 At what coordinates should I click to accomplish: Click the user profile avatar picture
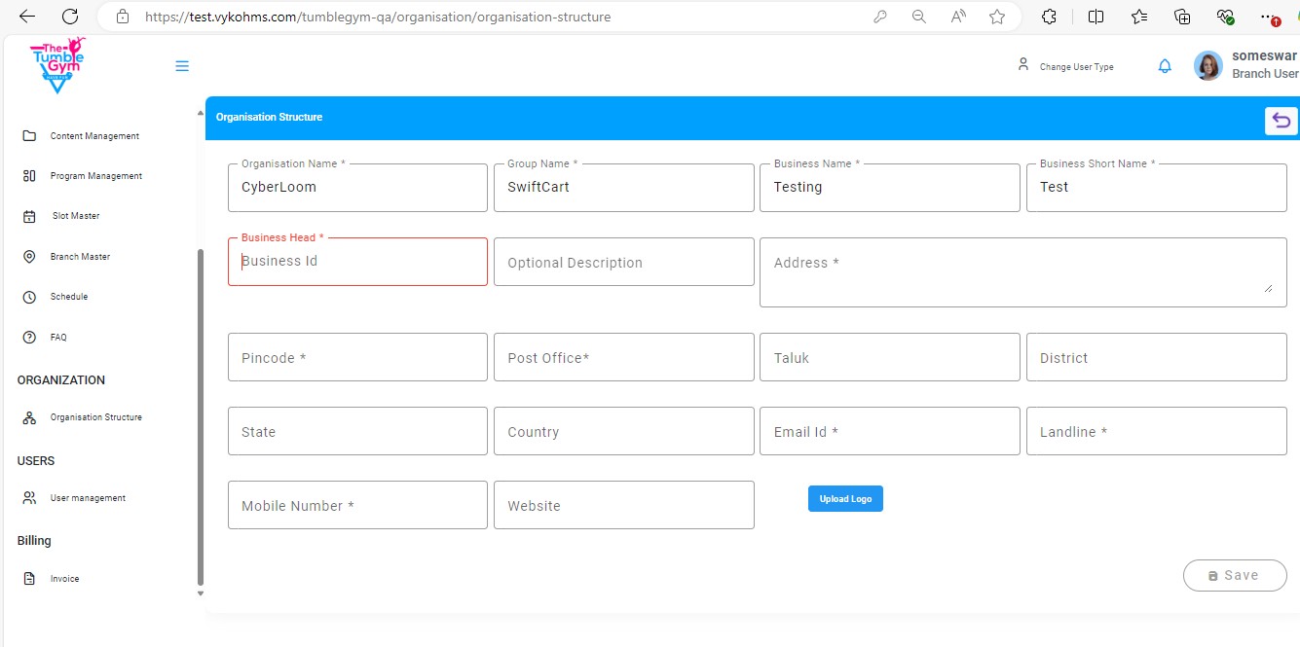click(1208, 66)
